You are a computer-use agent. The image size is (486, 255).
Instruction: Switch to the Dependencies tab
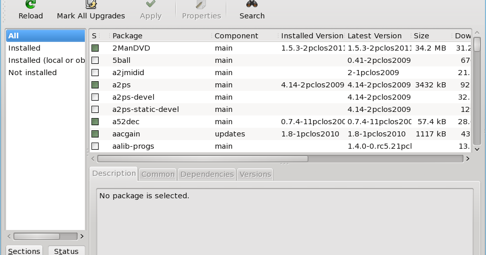coord(207,174)
